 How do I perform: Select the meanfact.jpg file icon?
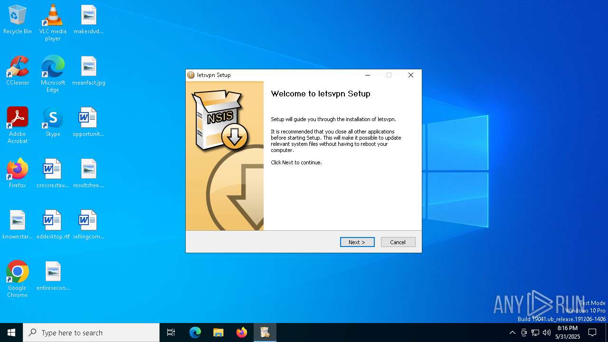[89, 71]
